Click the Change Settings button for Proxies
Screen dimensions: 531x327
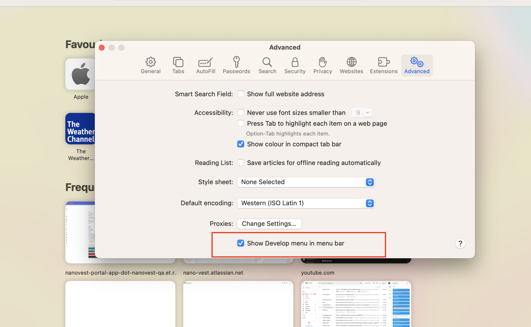tap(269, 224)
